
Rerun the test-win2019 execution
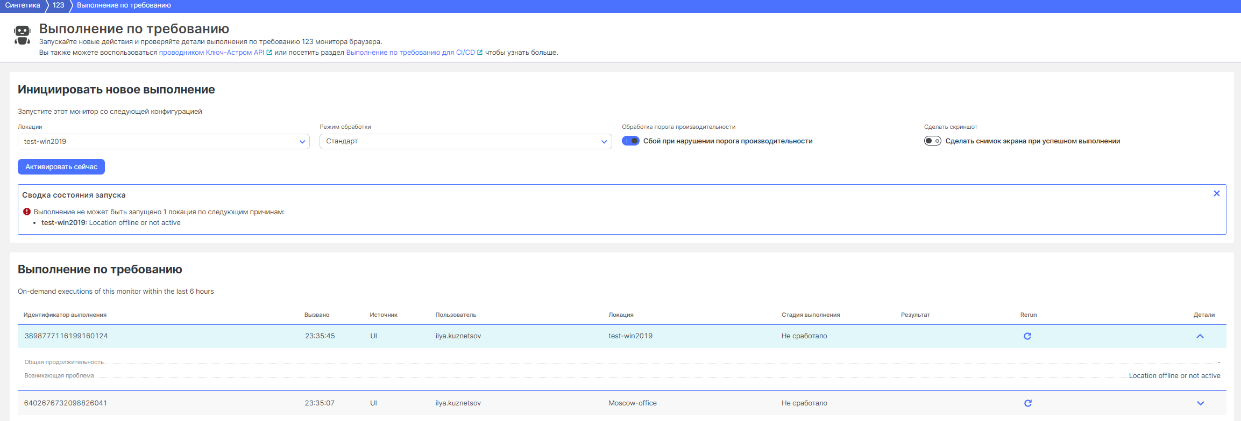click(1027, 336)
